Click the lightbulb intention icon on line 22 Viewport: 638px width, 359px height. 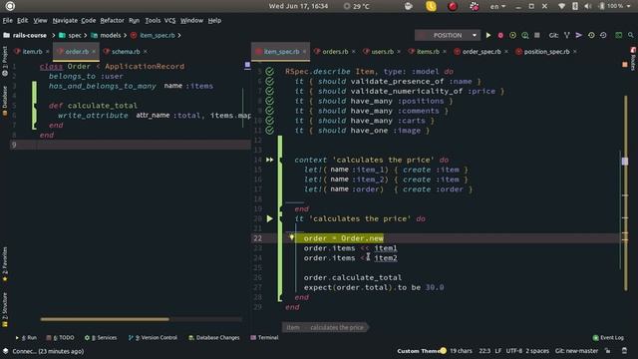point(292,237)
